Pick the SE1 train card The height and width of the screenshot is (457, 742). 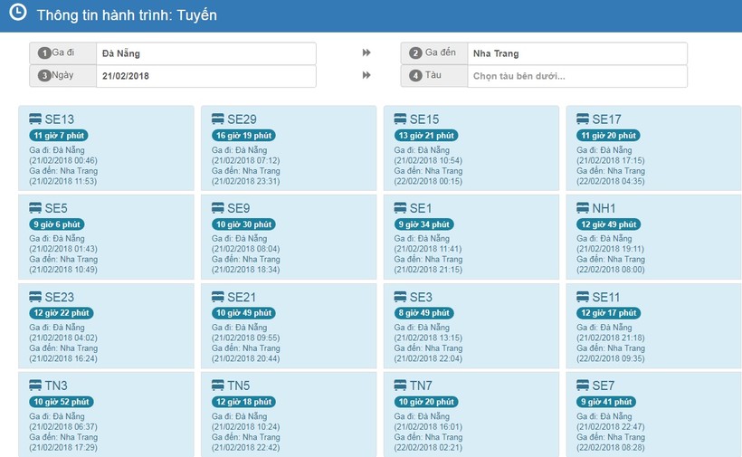[471, 238]
